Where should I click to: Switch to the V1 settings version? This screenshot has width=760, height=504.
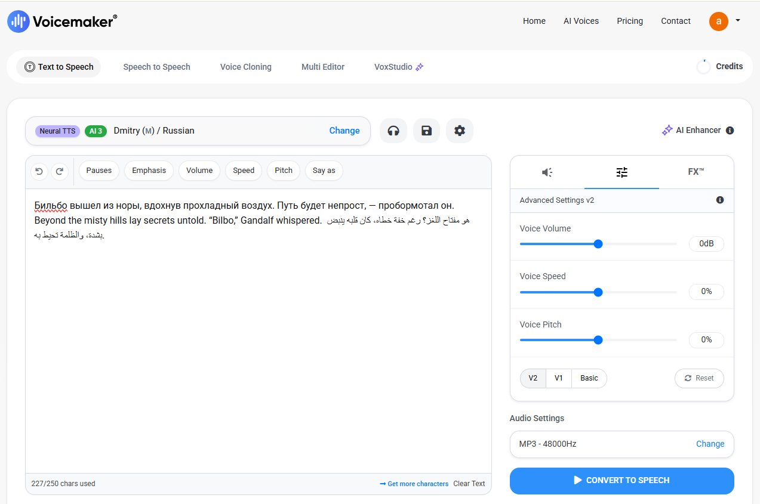point(559,378)
